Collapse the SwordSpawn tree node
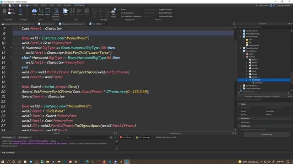 [x=241, y=51]
